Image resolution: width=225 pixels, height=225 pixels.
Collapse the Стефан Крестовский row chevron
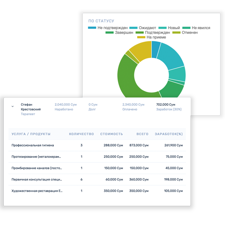coord(12,106)
